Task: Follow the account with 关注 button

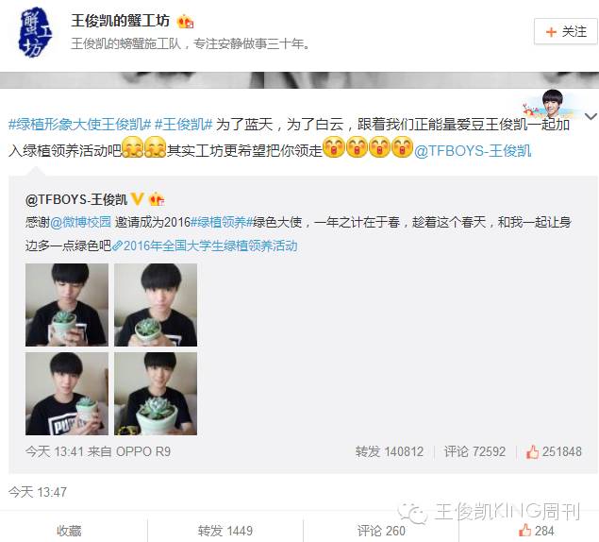Action: click(x=565, y=32)
